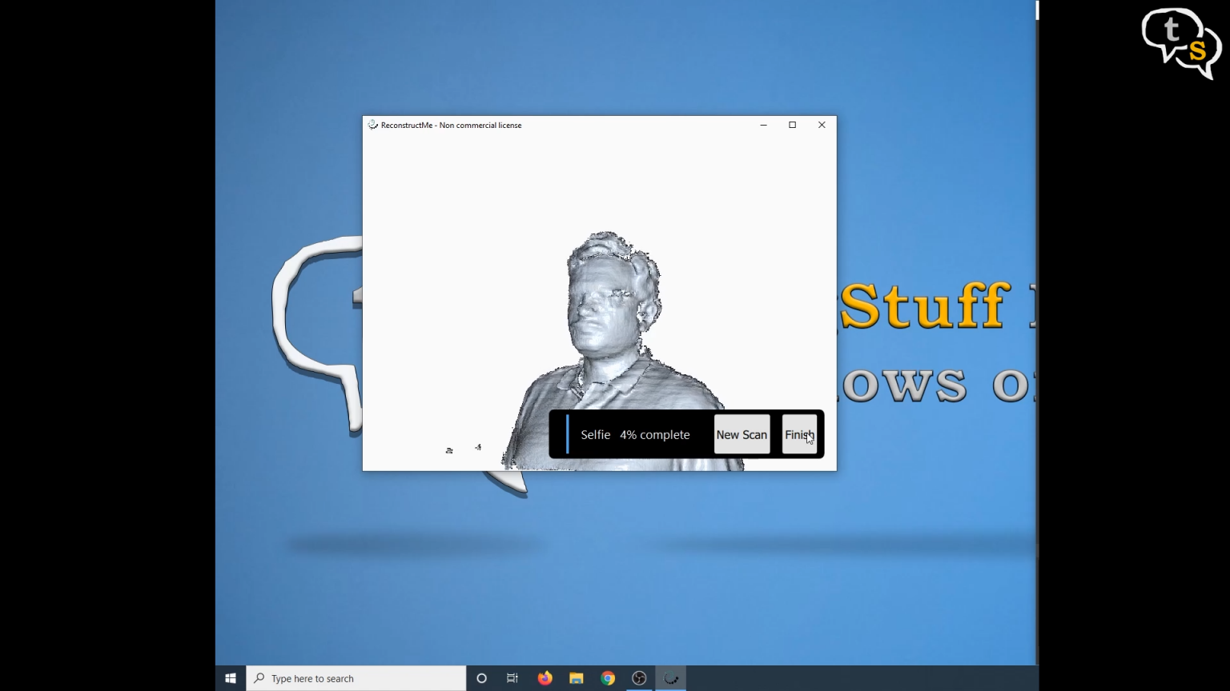Open File Explorer from the taskbar

(576, 678)
